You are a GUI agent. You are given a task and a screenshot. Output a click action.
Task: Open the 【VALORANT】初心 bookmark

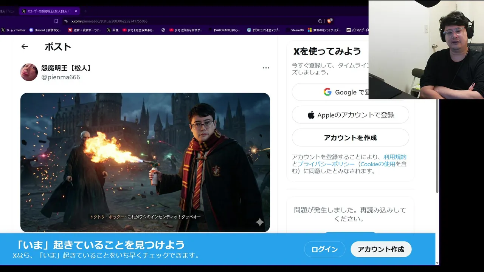click(x=224, y=30)
